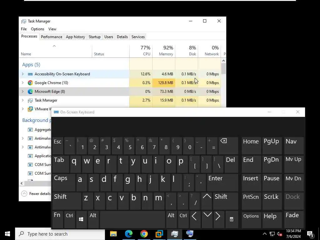Image resolution: width=320 pixels, height=240 pixels.
Task: Tap the down arrow key on On-Screen Keyboard
Action: click(207, 219)
